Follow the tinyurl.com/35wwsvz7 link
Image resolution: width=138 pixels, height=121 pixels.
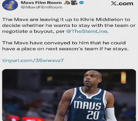(33, 61)
